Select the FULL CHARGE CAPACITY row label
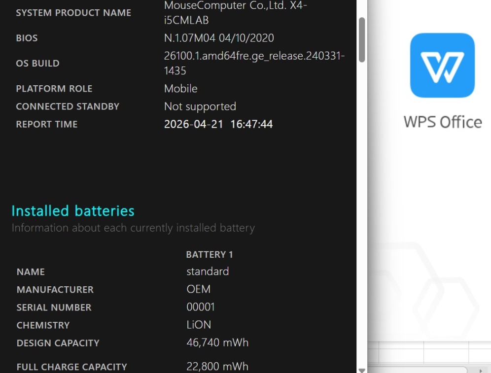The width and height of the screenshot is (491, 373). pyautogui.click(x=71, y=367)
